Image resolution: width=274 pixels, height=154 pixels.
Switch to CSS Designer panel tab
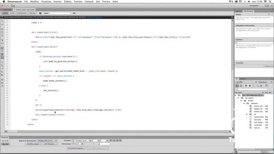click(x=248, y=11)
